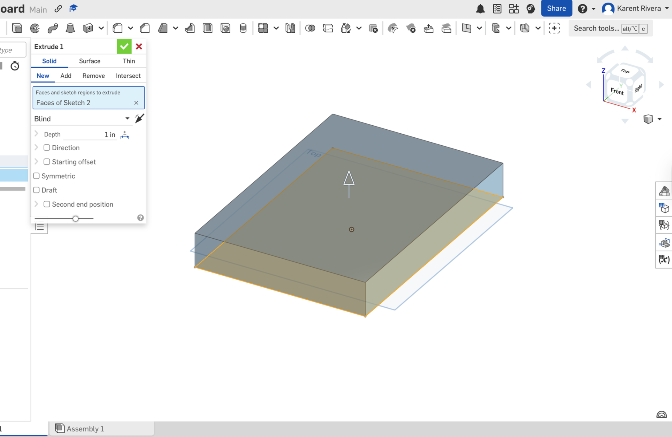
Task: Click the Boolean tool icon
Action: coord(310,28)
